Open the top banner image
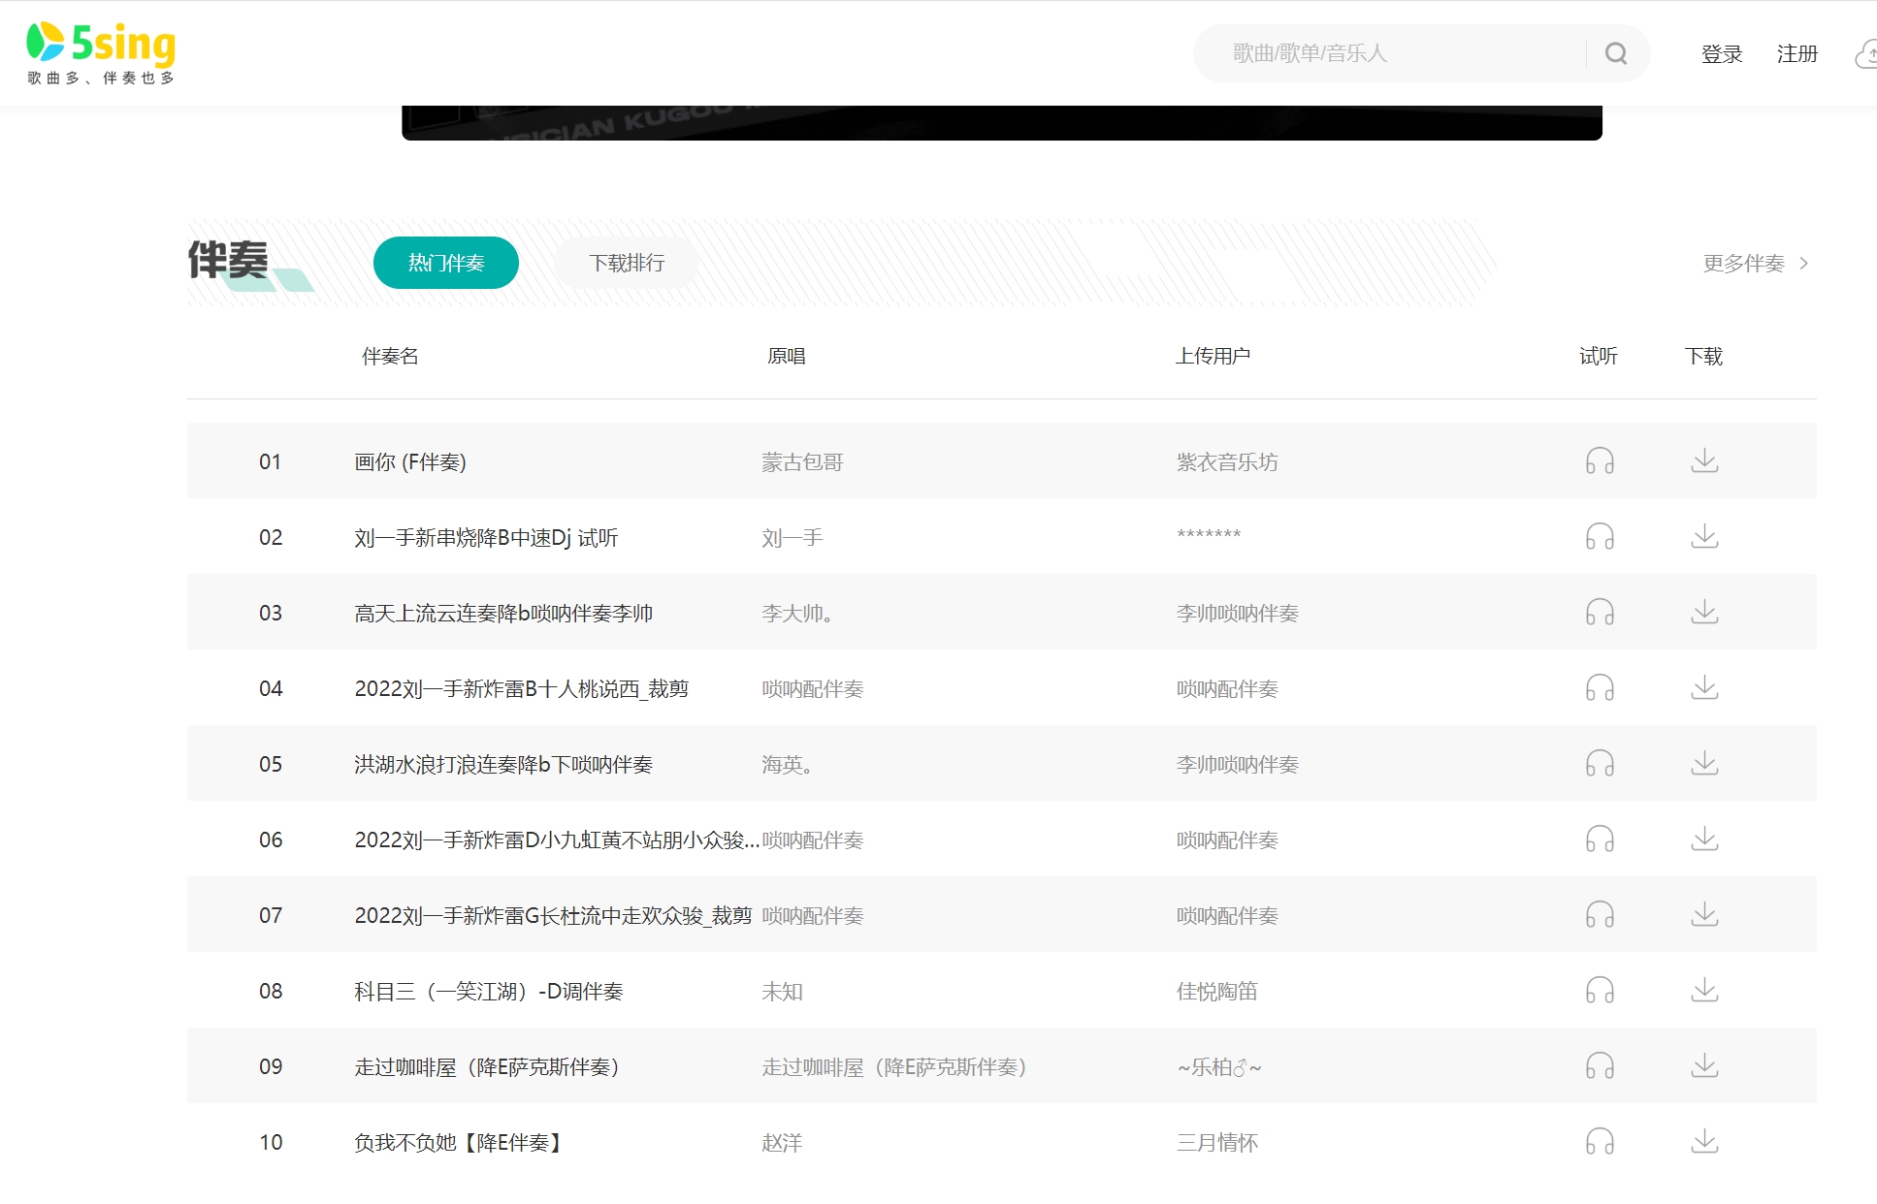Viewport: 1877px width, 1204px height. tap(1001, 123)
